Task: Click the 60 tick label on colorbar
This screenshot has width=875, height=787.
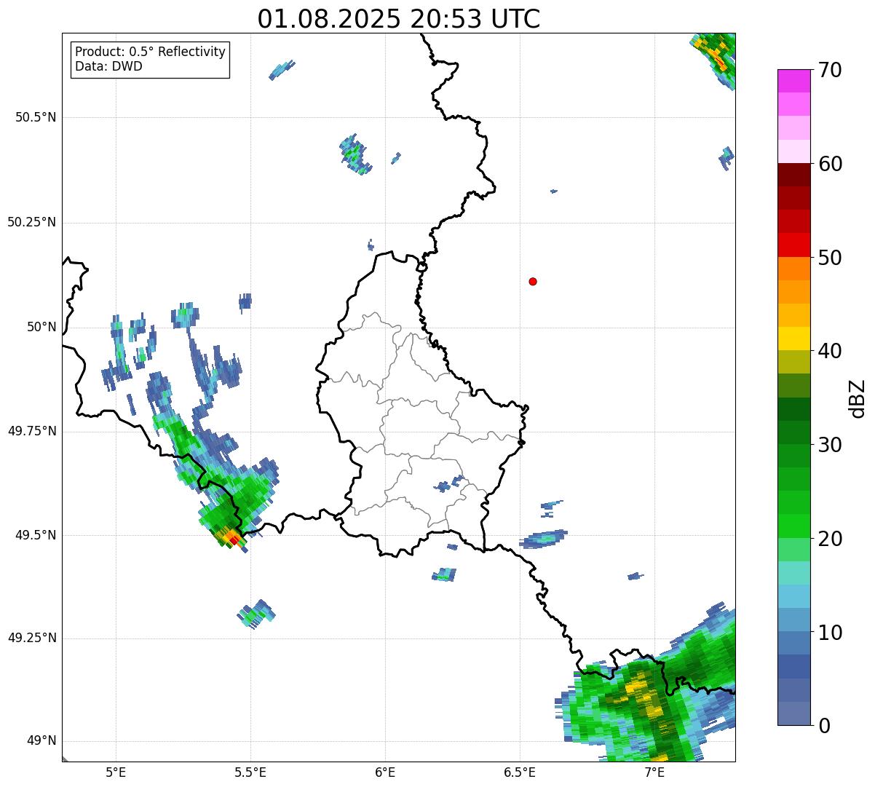Action: (x=830, y=164)
